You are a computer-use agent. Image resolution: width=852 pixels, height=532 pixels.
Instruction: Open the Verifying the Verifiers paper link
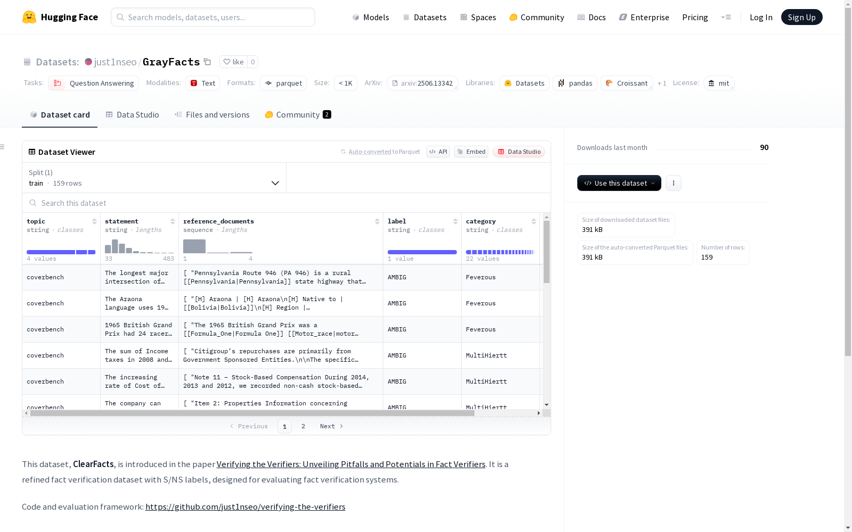(x=351, y=464)
